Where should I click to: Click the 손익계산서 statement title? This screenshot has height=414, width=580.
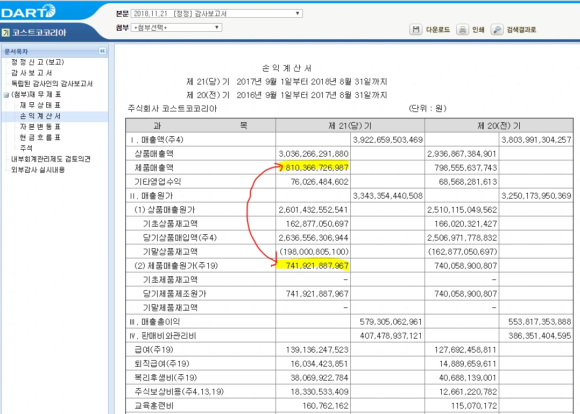pos(287,68)
